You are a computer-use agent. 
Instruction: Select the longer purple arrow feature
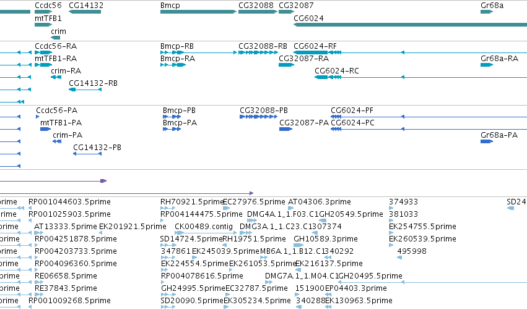pos(127,193)
